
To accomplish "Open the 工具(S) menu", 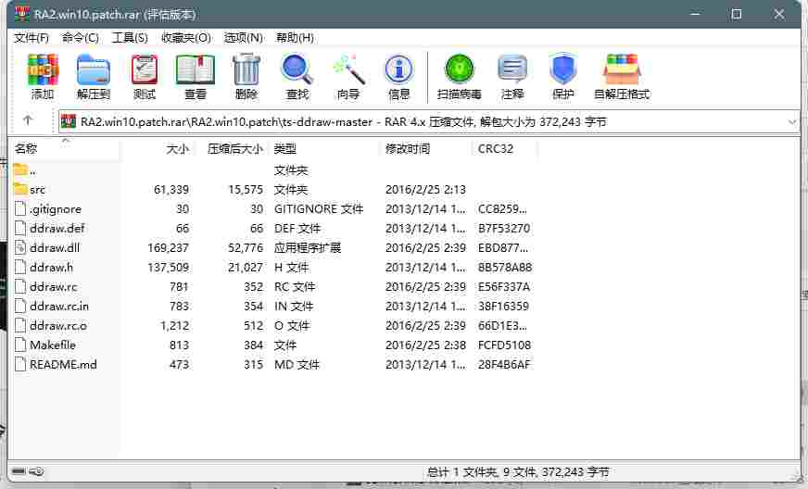I will (130, 38).
